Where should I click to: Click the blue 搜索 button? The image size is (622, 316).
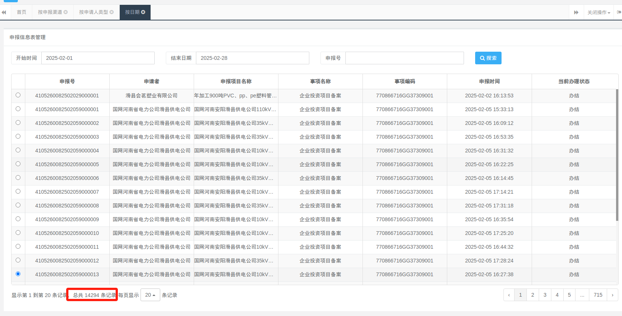click(x=488, y=58)
